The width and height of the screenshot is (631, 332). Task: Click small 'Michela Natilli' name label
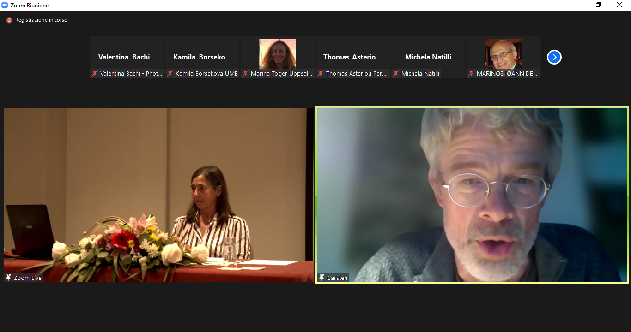pos(420,74)
